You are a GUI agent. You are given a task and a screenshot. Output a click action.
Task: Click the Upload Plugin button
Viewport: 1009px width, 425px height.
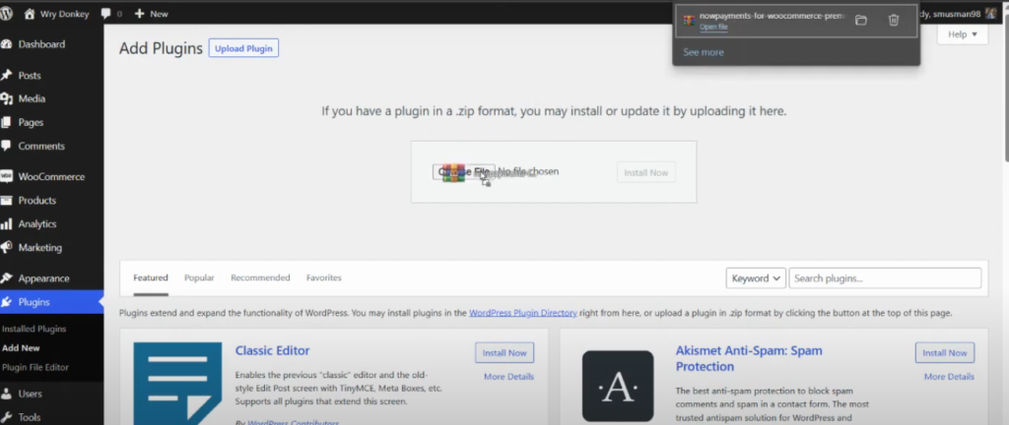tap(243, 48)
